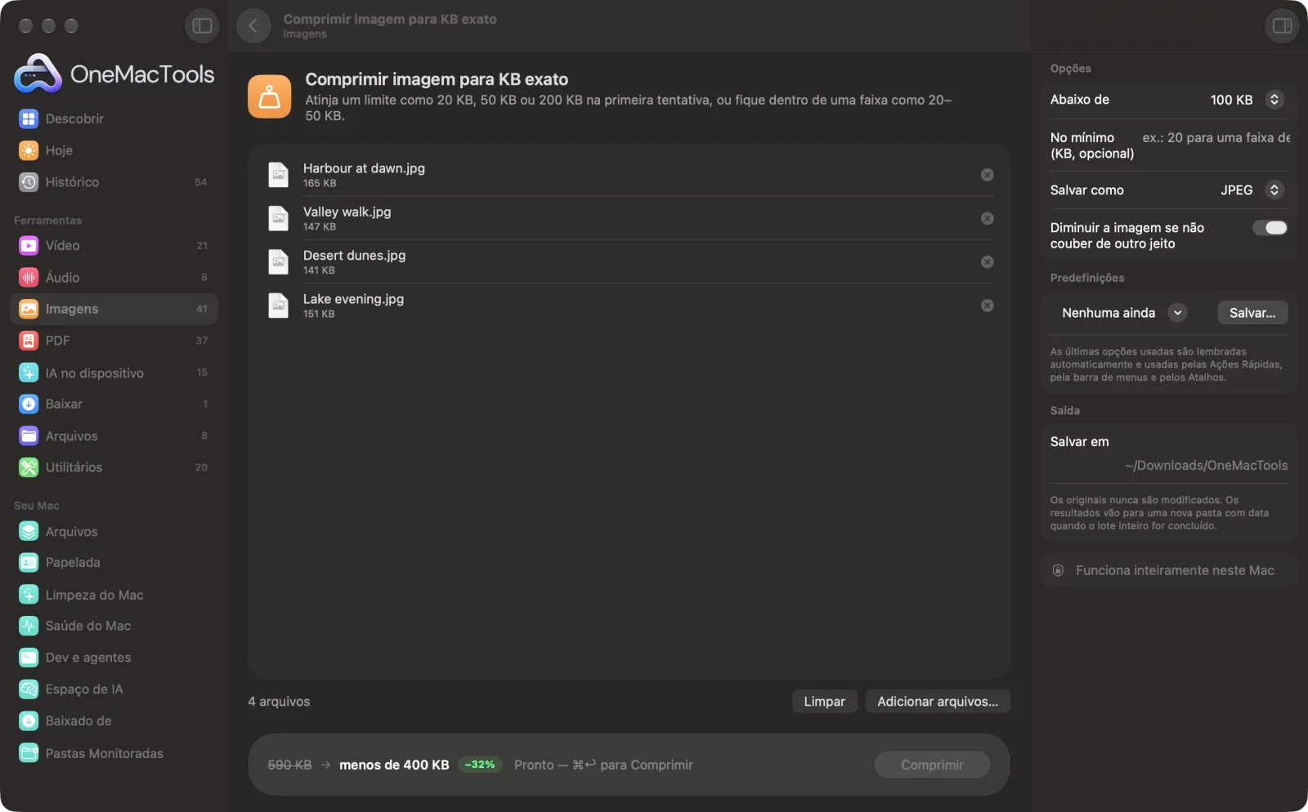Select Imagens in the sidebar
The height and width of the screenshot is (812, 1308).
pyautogui.click(x=114, y=309)
